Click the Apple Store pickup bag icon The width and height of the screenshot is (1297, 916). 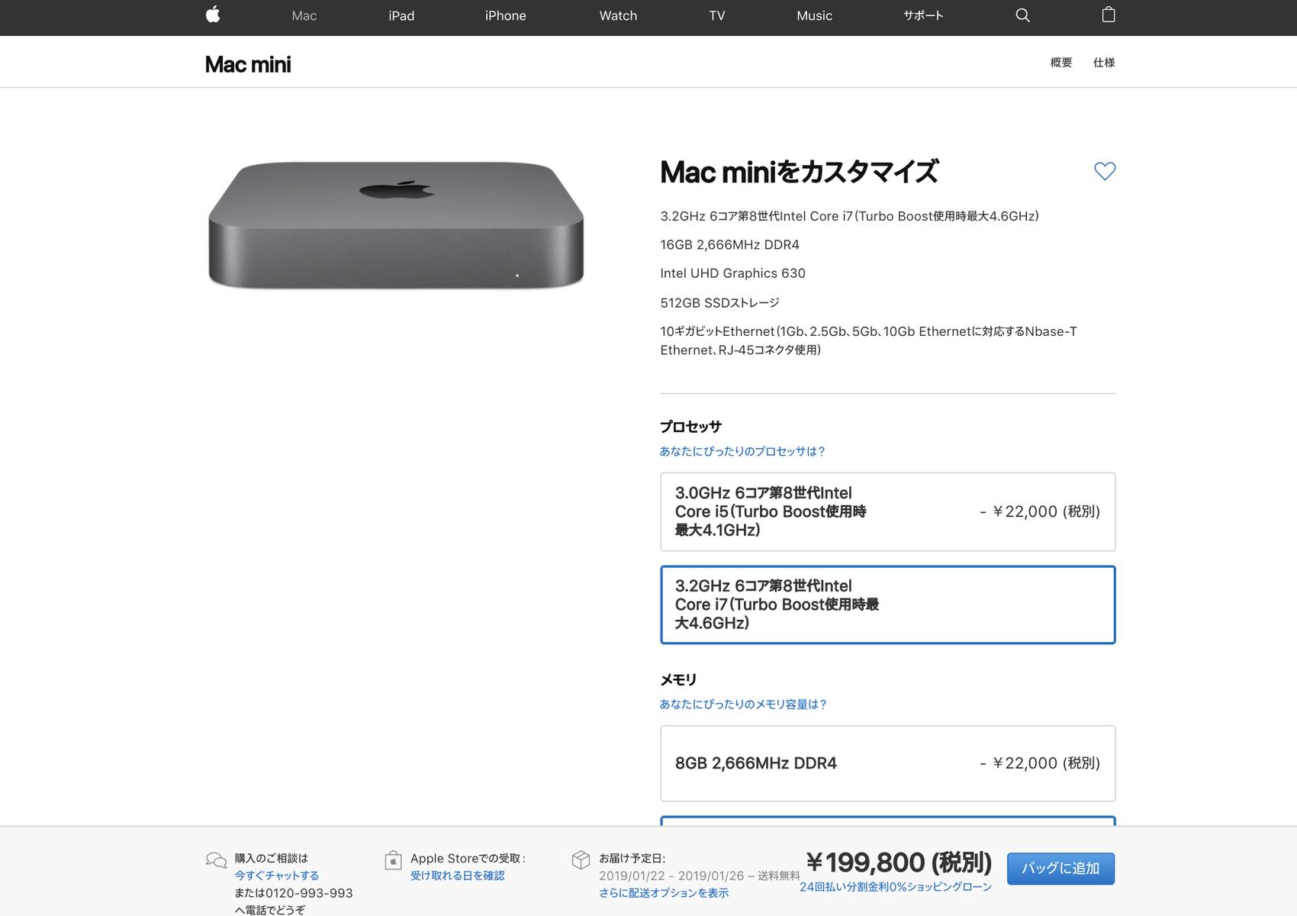393,860
